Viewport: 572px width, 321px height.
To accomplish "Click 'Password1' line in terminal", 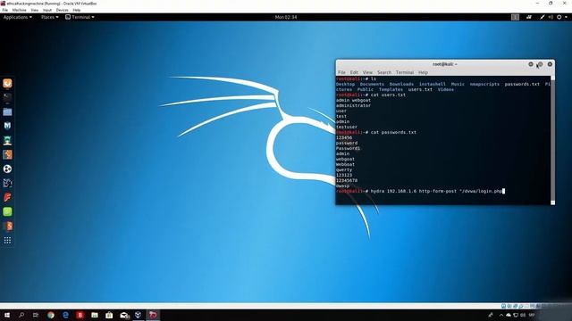I will pos(348,149).
